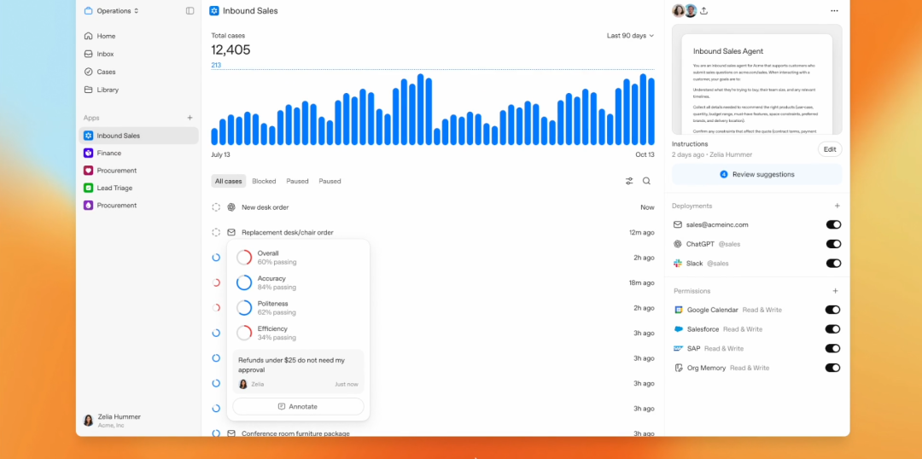Disable the sales@acmeinc.com deployment toggle
Viewport: 922px width, 459px height.
tap(833, 224)
